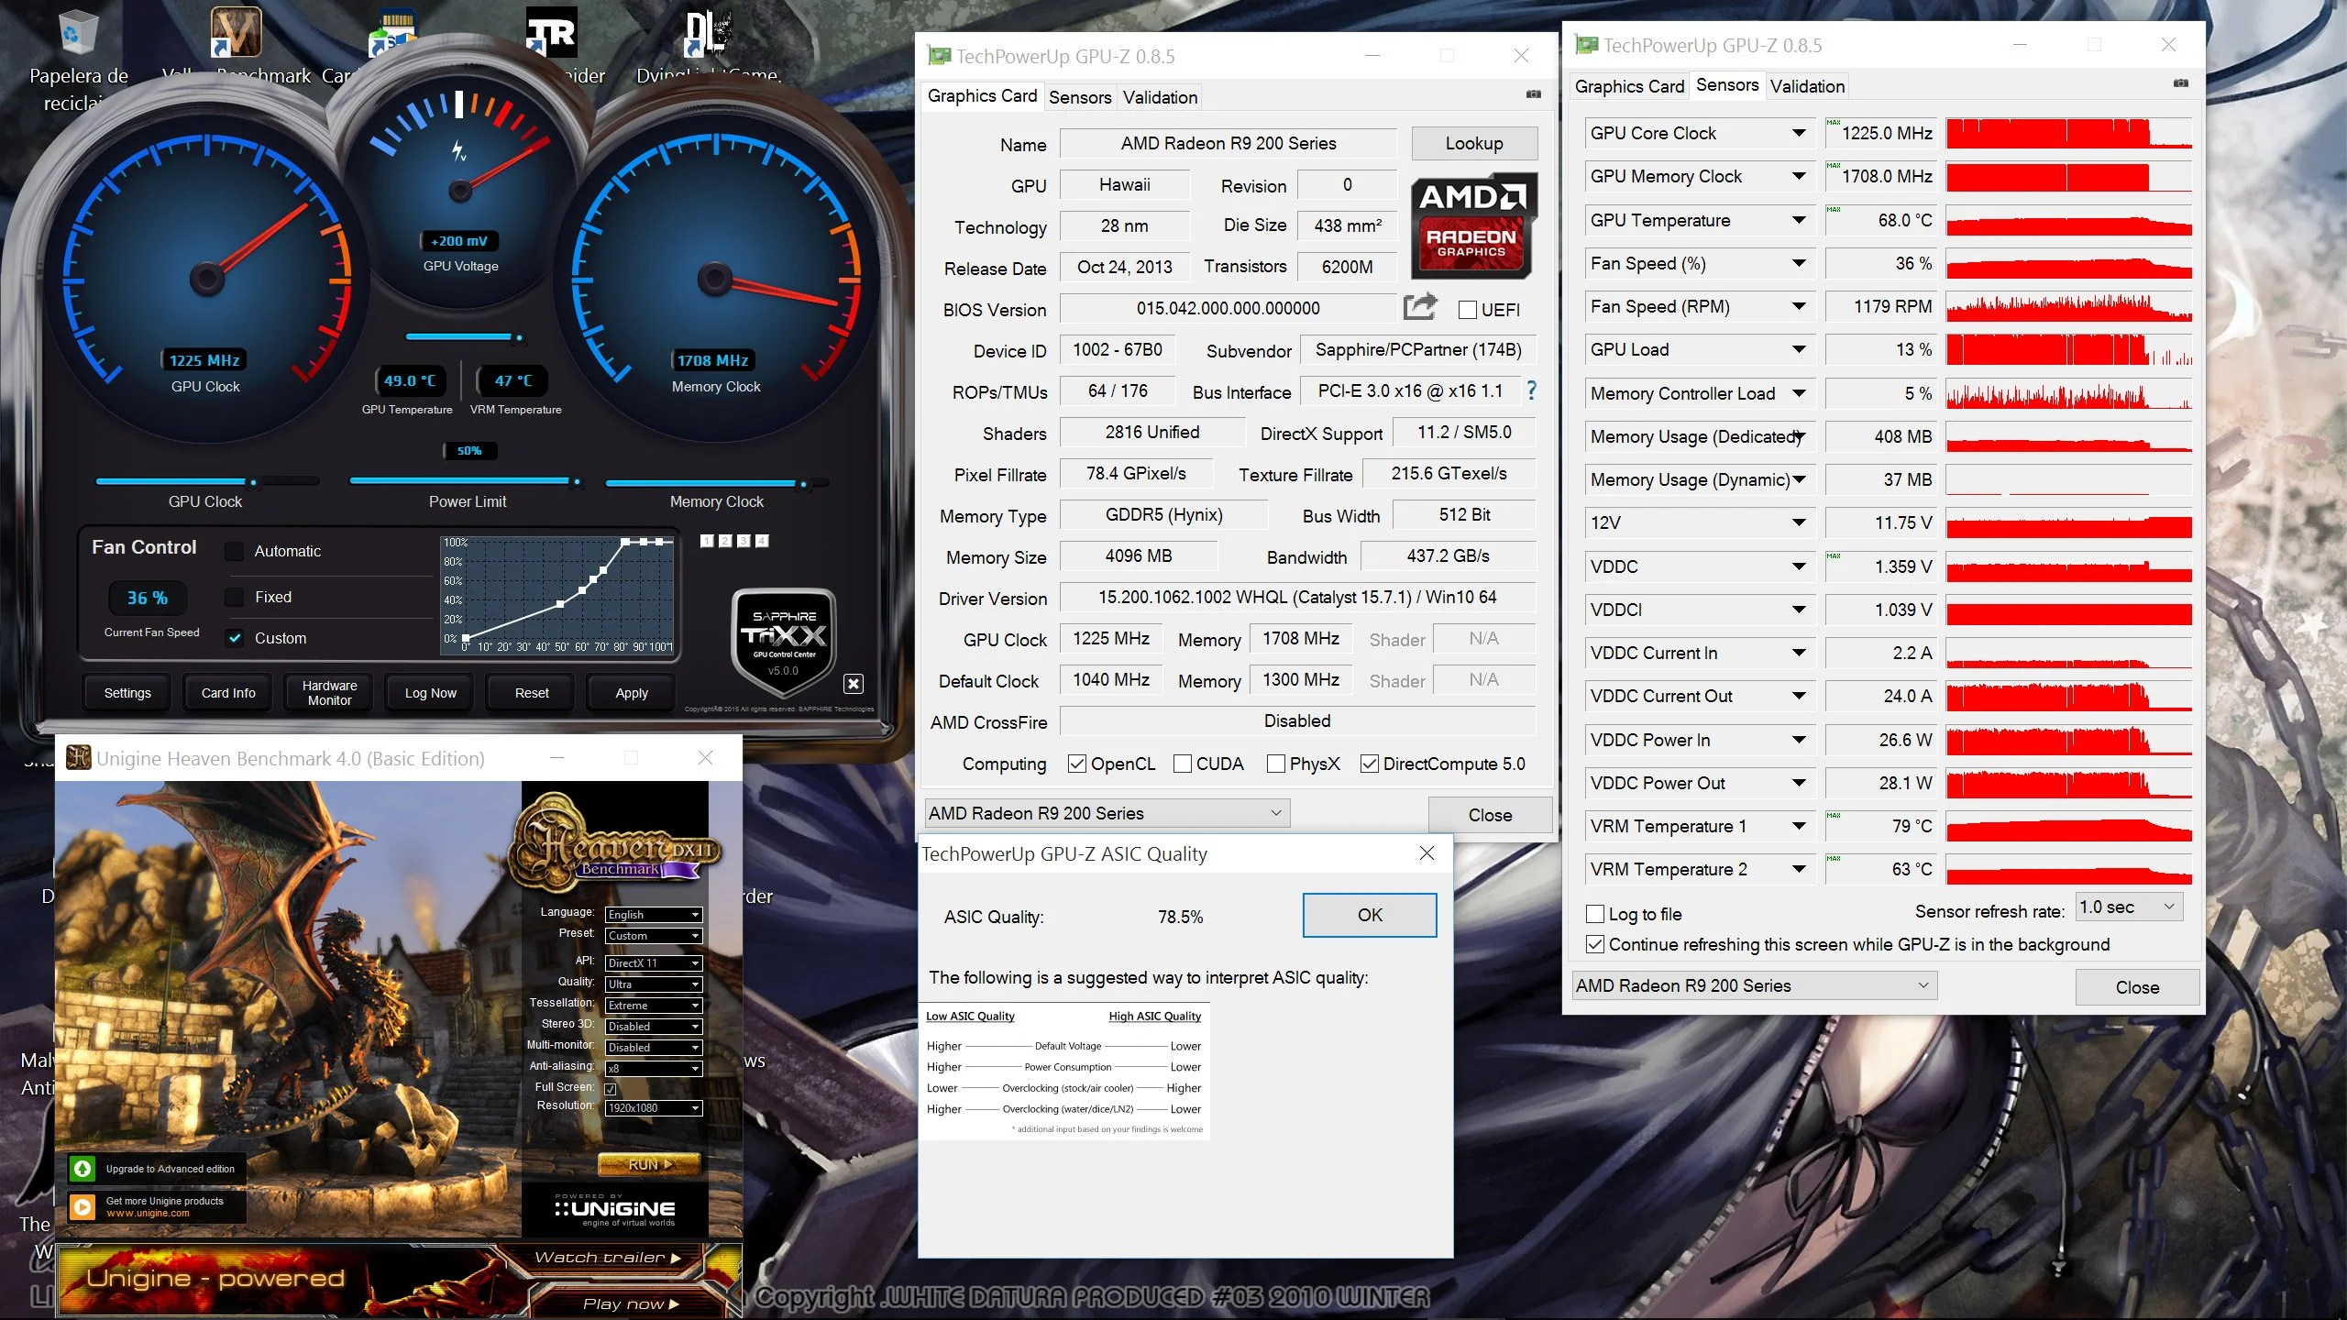Open the Graphics Card tab in the Sensors window
Viewport: 2347px width, 1320px height.
[1629, 86]
